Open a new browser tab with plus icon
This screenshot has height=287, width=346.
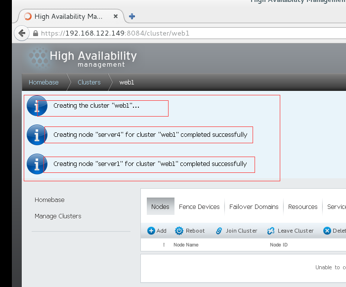(x=132, y=16)
